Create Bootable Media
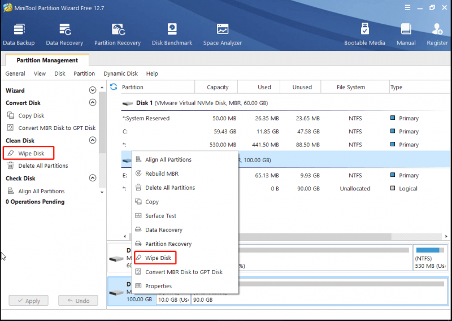Image resolution: width=452 pixels, height=321 pixels. tap(364, 34)
